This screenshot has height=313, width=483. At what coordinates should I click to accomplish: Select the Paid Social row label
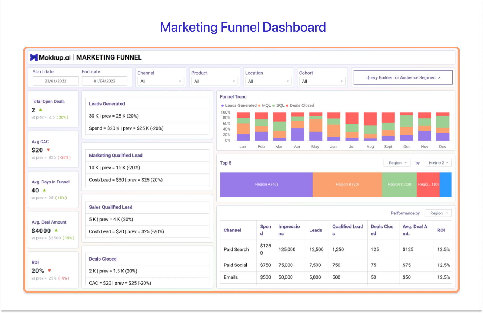pos(236,265)
